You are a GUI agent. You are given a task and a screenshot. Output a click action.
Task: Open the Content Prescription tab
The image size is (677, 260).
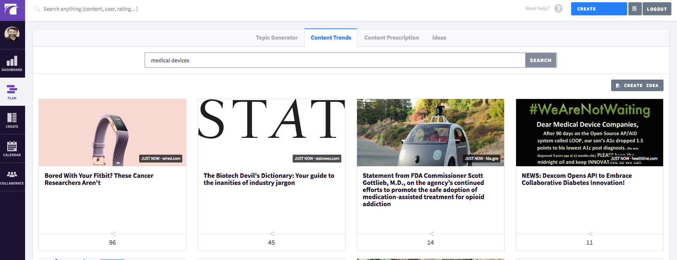(x=391, y=38)
